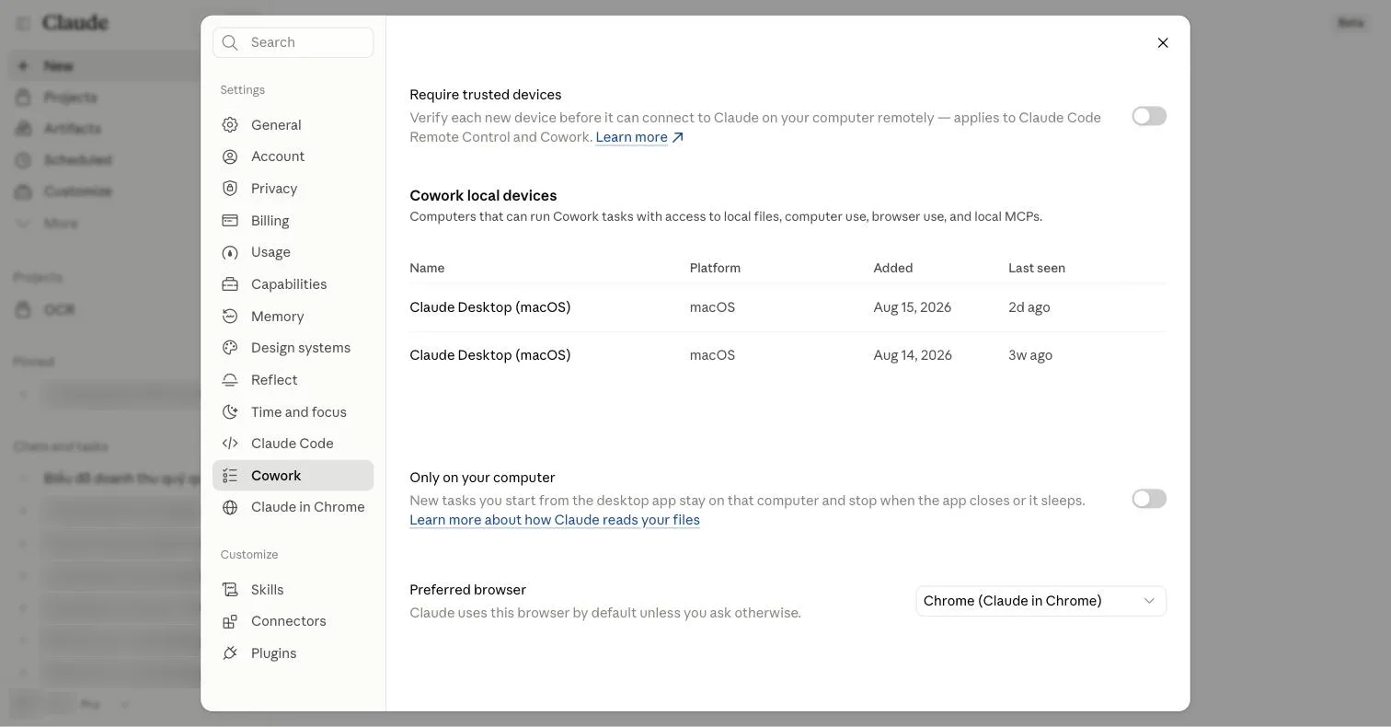Open Memory settings page
Screen dimensions: 1391x727
(293, 317)
